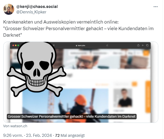Open the @kenji@chaos.social display name

[37, 7]
